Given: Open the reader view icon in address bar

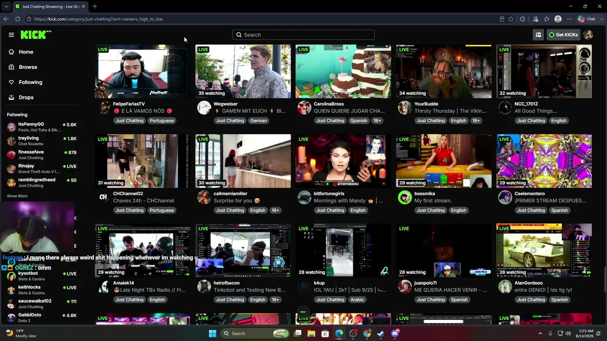Looking at the screenshot, I should 502,19.
